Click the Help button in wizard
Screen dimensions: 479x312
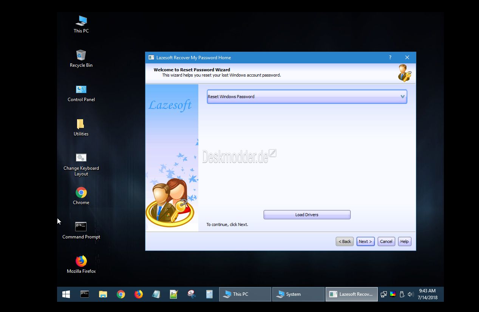(405, 241)
